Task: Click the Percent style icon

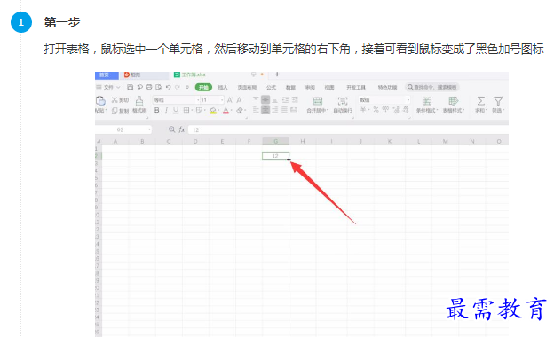Action: tap(376, 110)
